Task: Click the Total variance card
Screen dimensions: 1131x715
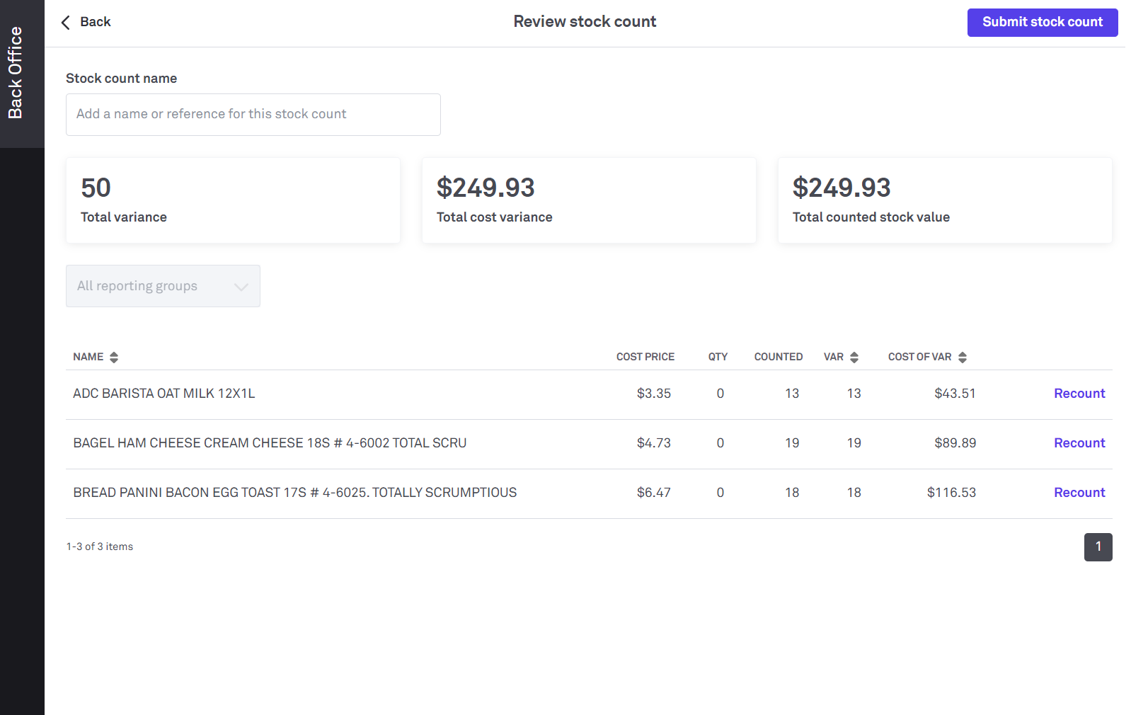Action: click(x=233, y=200)
